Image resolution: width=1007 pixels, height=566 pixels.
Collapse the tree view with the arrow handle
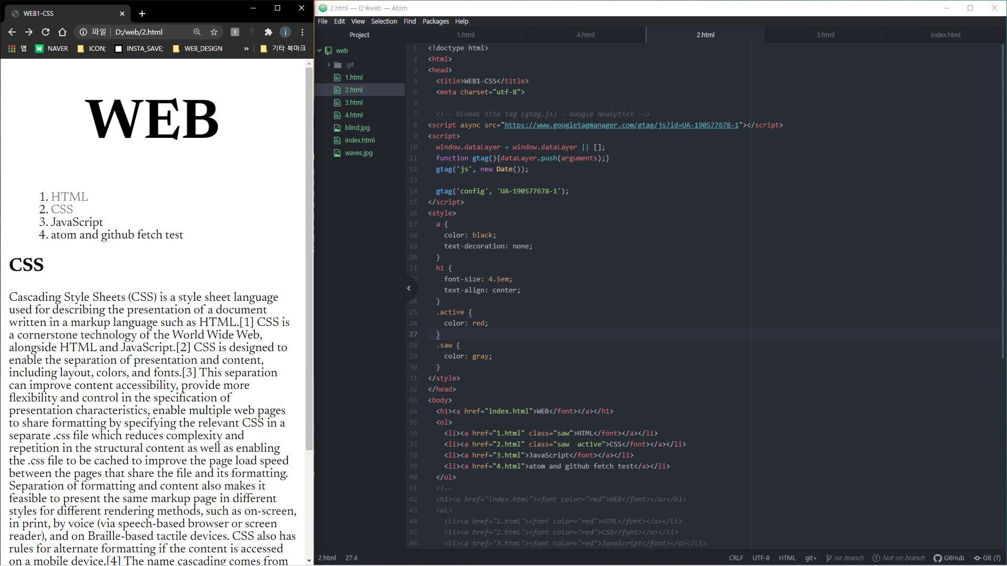(x=409, y=288)
